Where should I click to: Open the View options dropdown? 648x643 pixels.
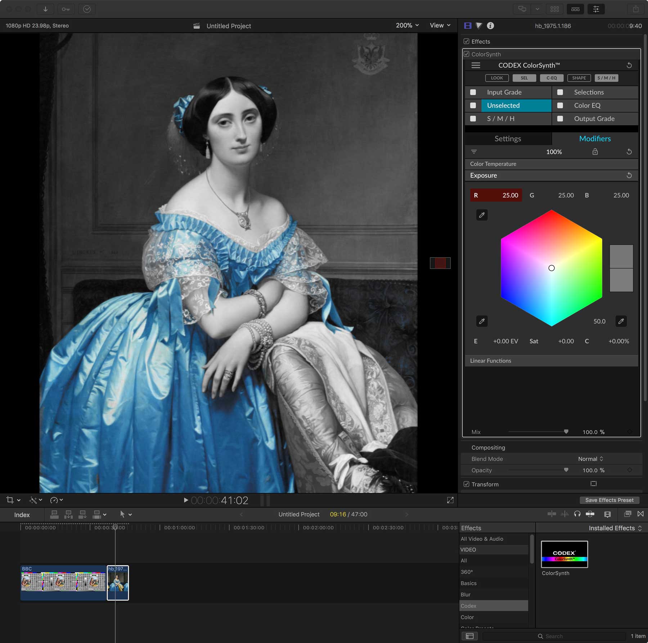coord(440,26)
